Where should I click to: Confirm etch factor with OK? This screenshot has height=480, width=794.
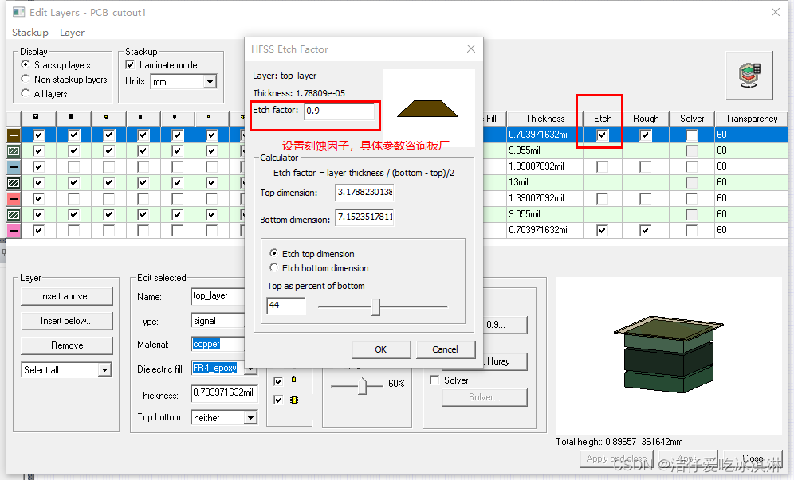click(381, 349)
